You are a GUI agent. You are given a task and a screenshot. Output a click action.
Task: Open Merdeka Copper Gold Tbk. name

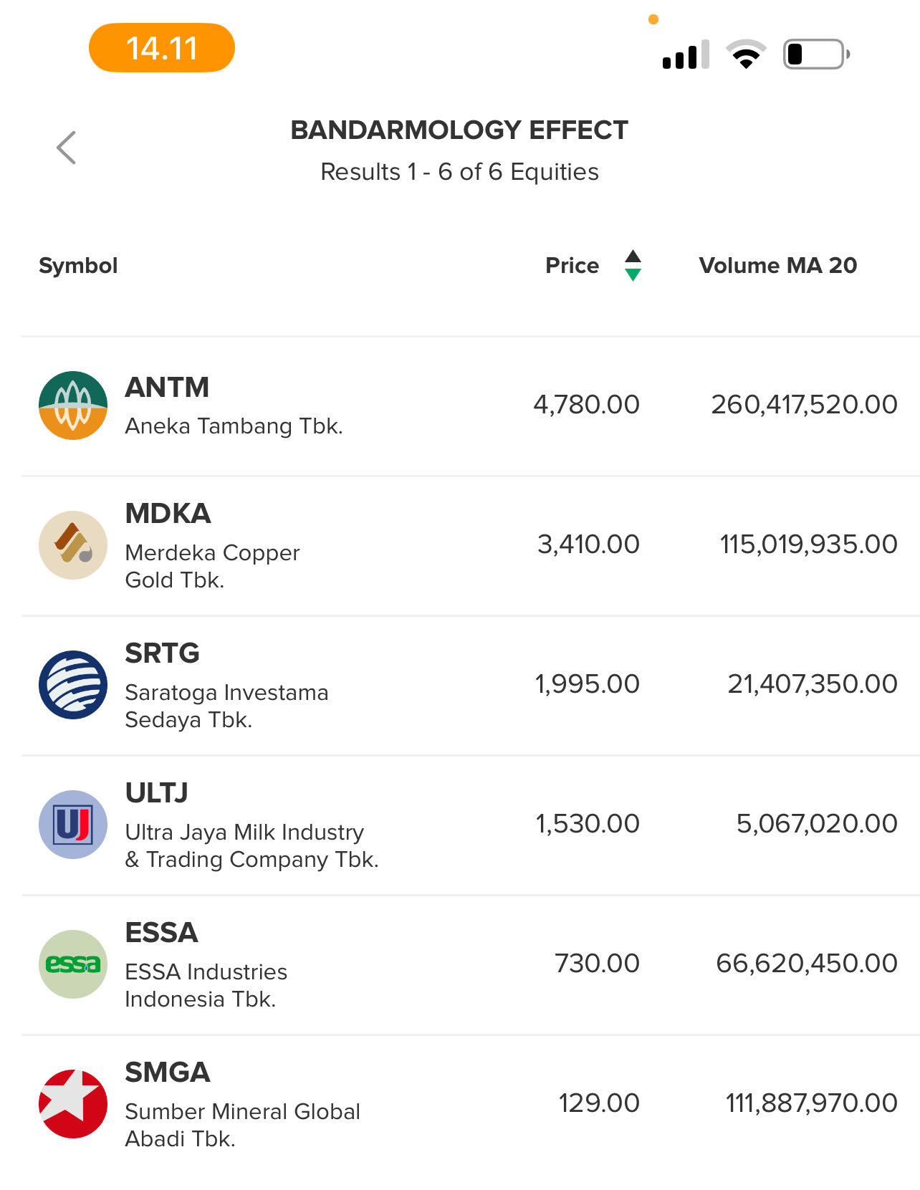coord(212,566)
